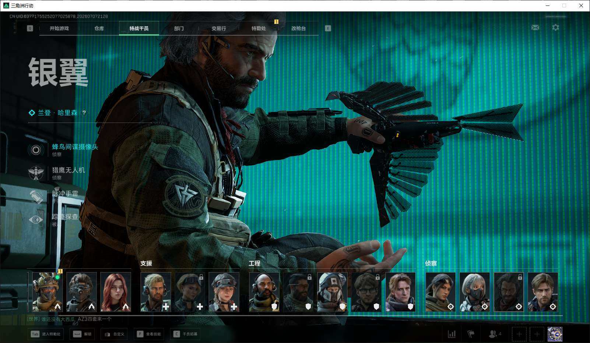Select the dark-haired woman recon operator

pyautogui.click(x=440, y=292)
